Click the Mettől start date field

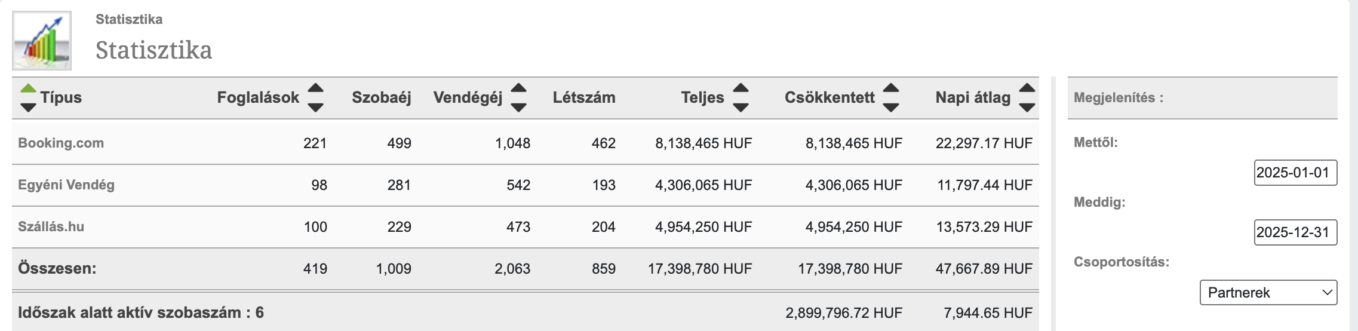(1295, 173)
